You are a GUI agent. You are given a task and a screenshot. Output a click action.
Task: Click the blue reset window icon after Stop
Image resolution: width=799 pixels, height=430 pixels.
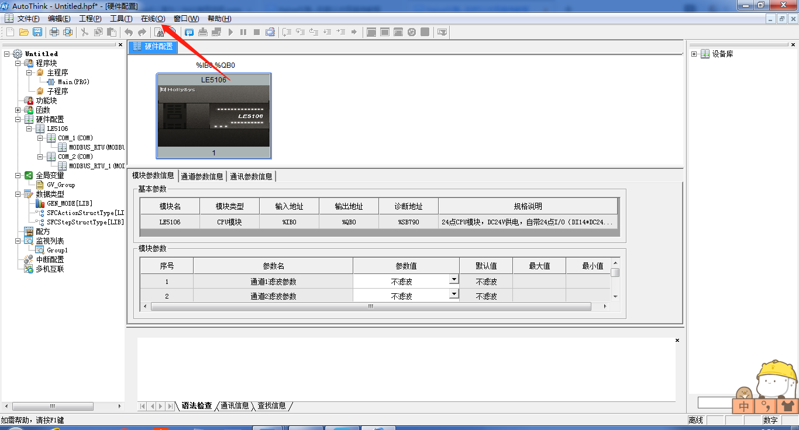(270, 32)
